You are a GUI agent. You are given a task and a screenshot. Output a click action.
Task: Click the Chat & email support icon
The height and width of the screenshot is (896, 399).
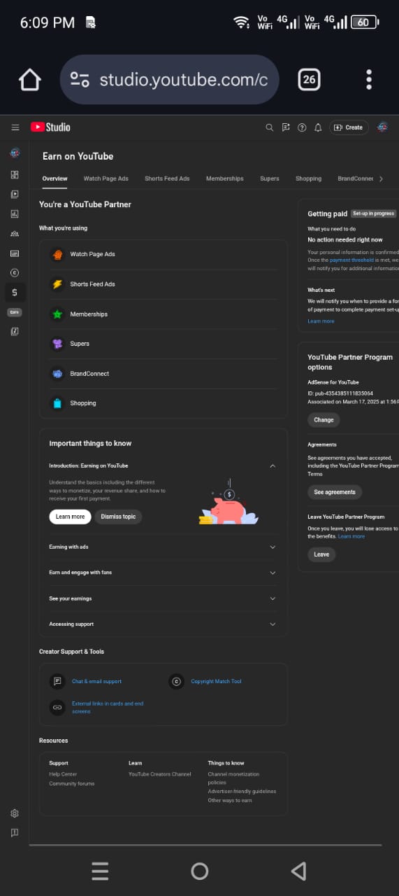click(x=57, y=681)
